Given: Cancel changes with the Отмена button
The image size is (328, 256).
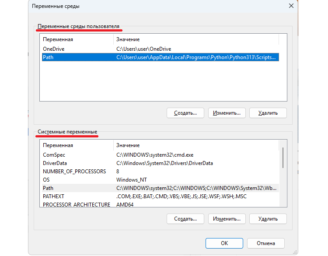Looking at the screenshot, I should 265,243.
